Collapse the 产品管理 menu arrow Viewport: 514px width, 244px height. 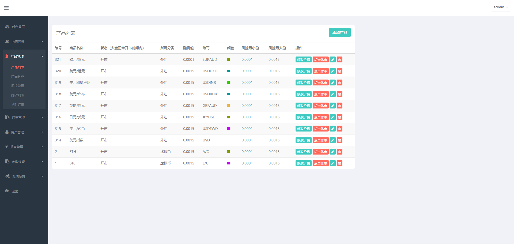[x=42, y=56]
